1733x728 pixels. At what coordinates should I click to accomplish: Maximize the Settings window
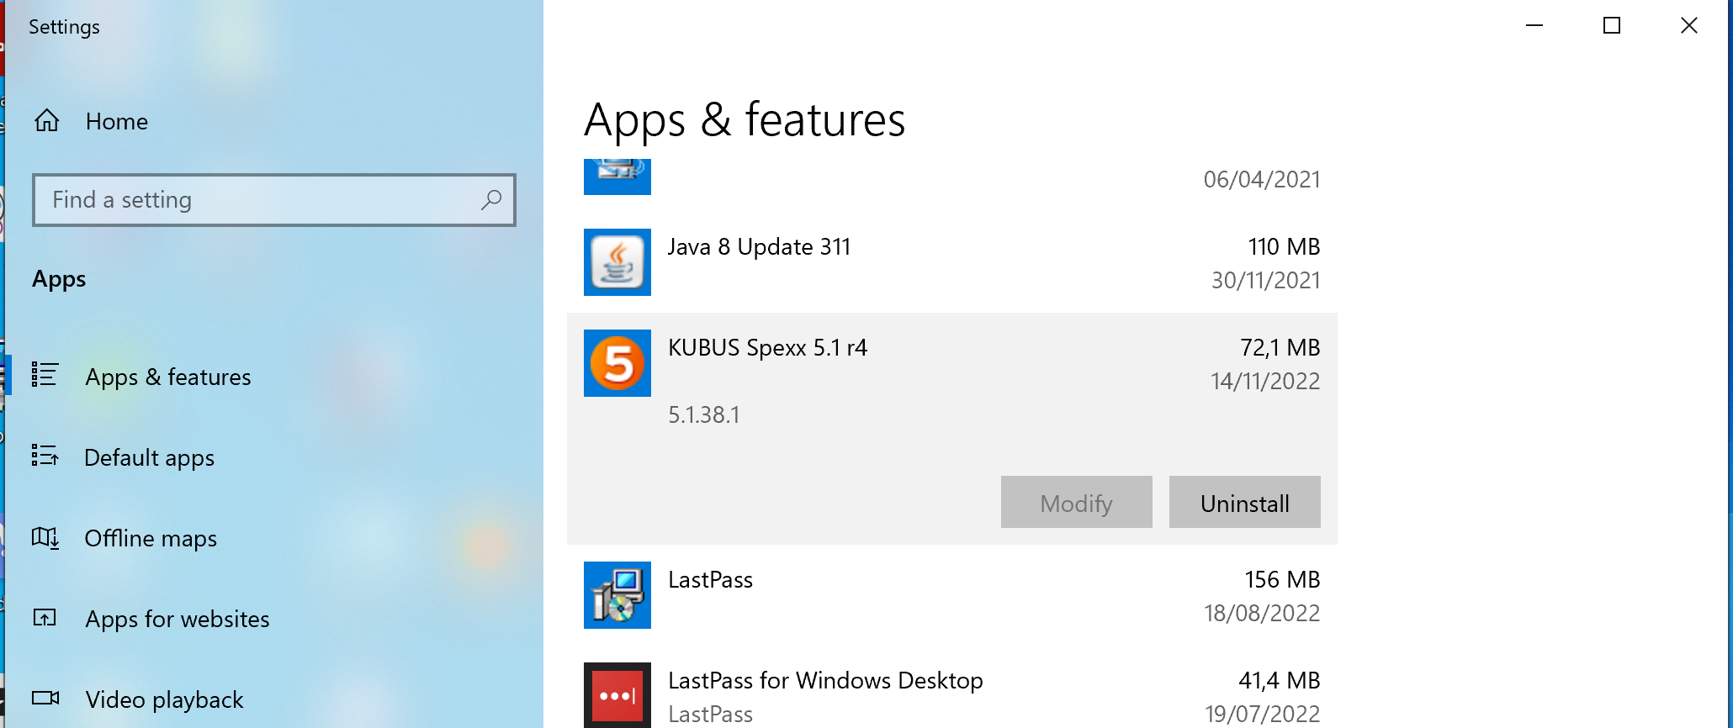(x=1612, y=25)
